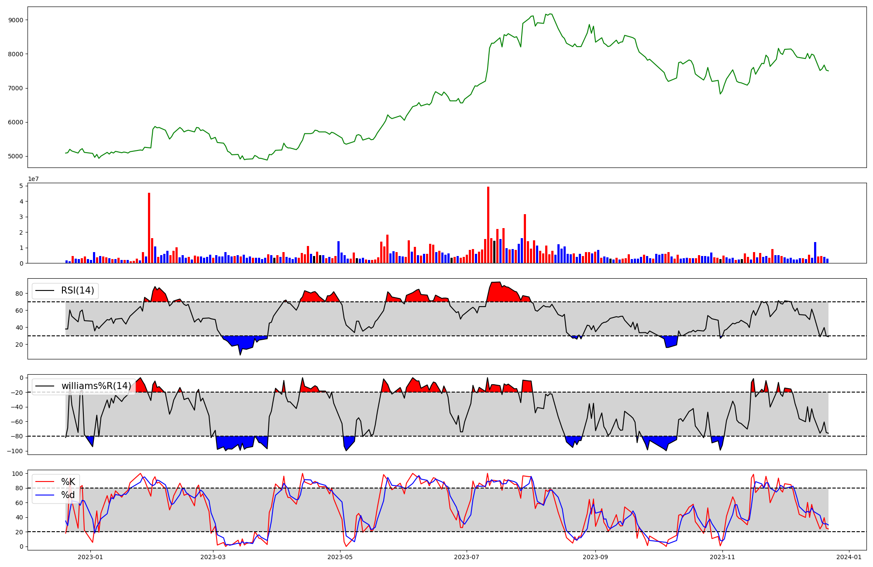
Task: Click the black line swatch beside RSI(14)
Action: coord(45,290)
